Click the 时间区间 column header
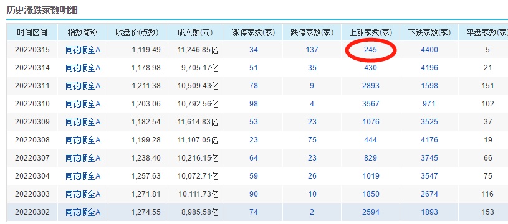 pyautogui.click(x=32, y=32)
